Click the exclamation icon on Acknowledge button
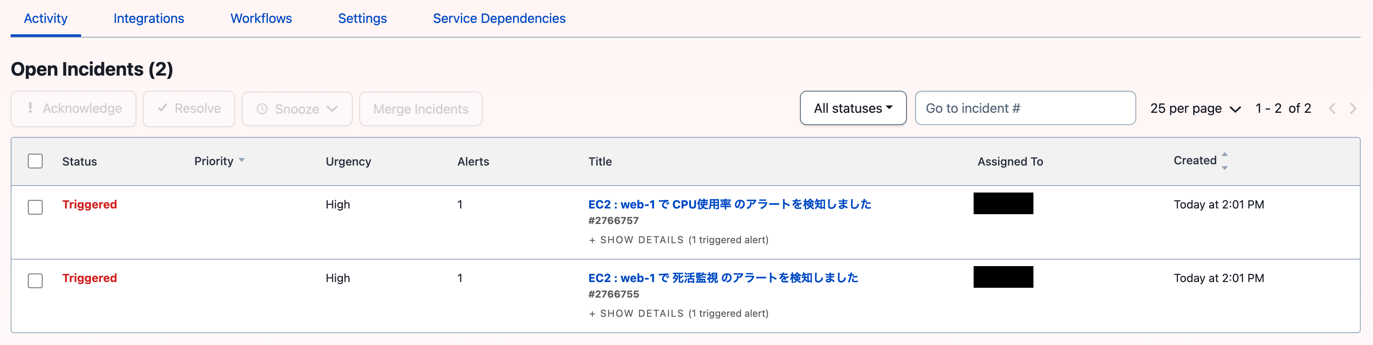Screen dimensions: 1373x345 (x=32, y=108)
